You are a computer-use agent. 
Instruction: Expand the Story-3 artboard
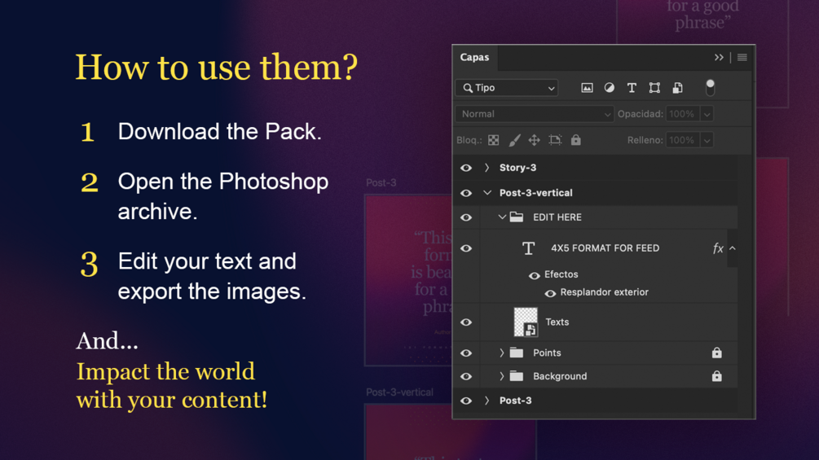(x=487, y=168)
